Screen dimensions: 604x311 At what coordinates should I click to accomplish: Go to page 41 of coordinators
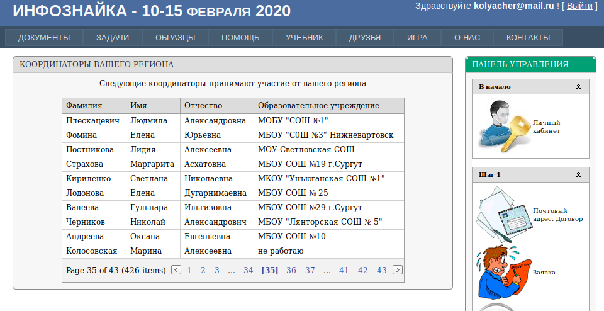pyautogui.click(x=344, y=270)
